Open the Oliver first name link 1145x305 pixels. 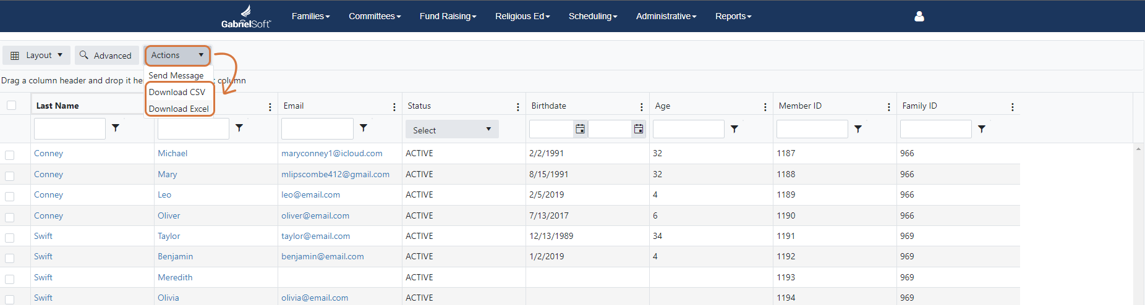click(169, 215)
